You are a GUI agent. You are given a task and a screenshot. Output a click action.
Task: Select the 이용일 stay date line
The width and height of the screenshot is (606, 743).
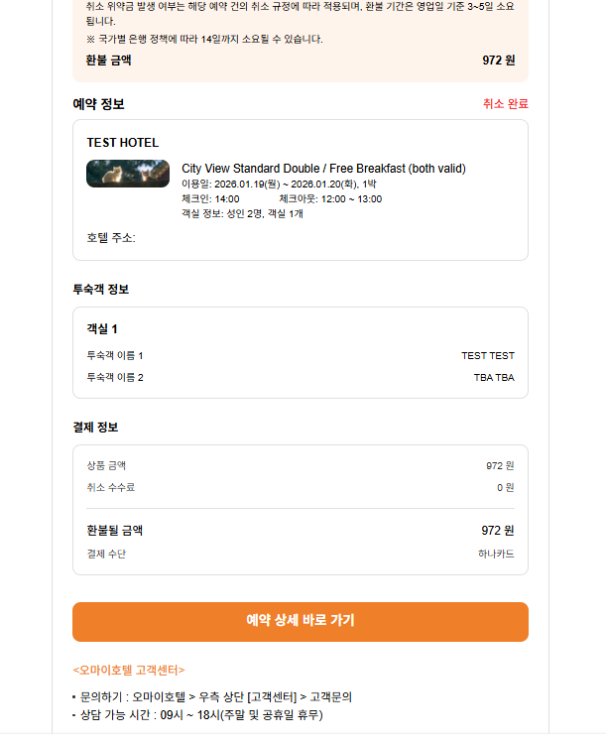point(279,184)
